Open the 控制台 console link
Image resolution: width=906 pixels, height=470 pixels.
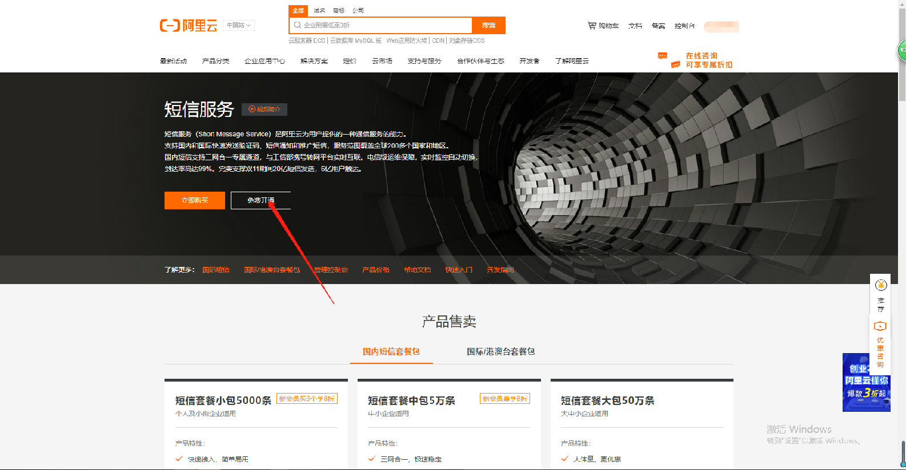(685, 26)
